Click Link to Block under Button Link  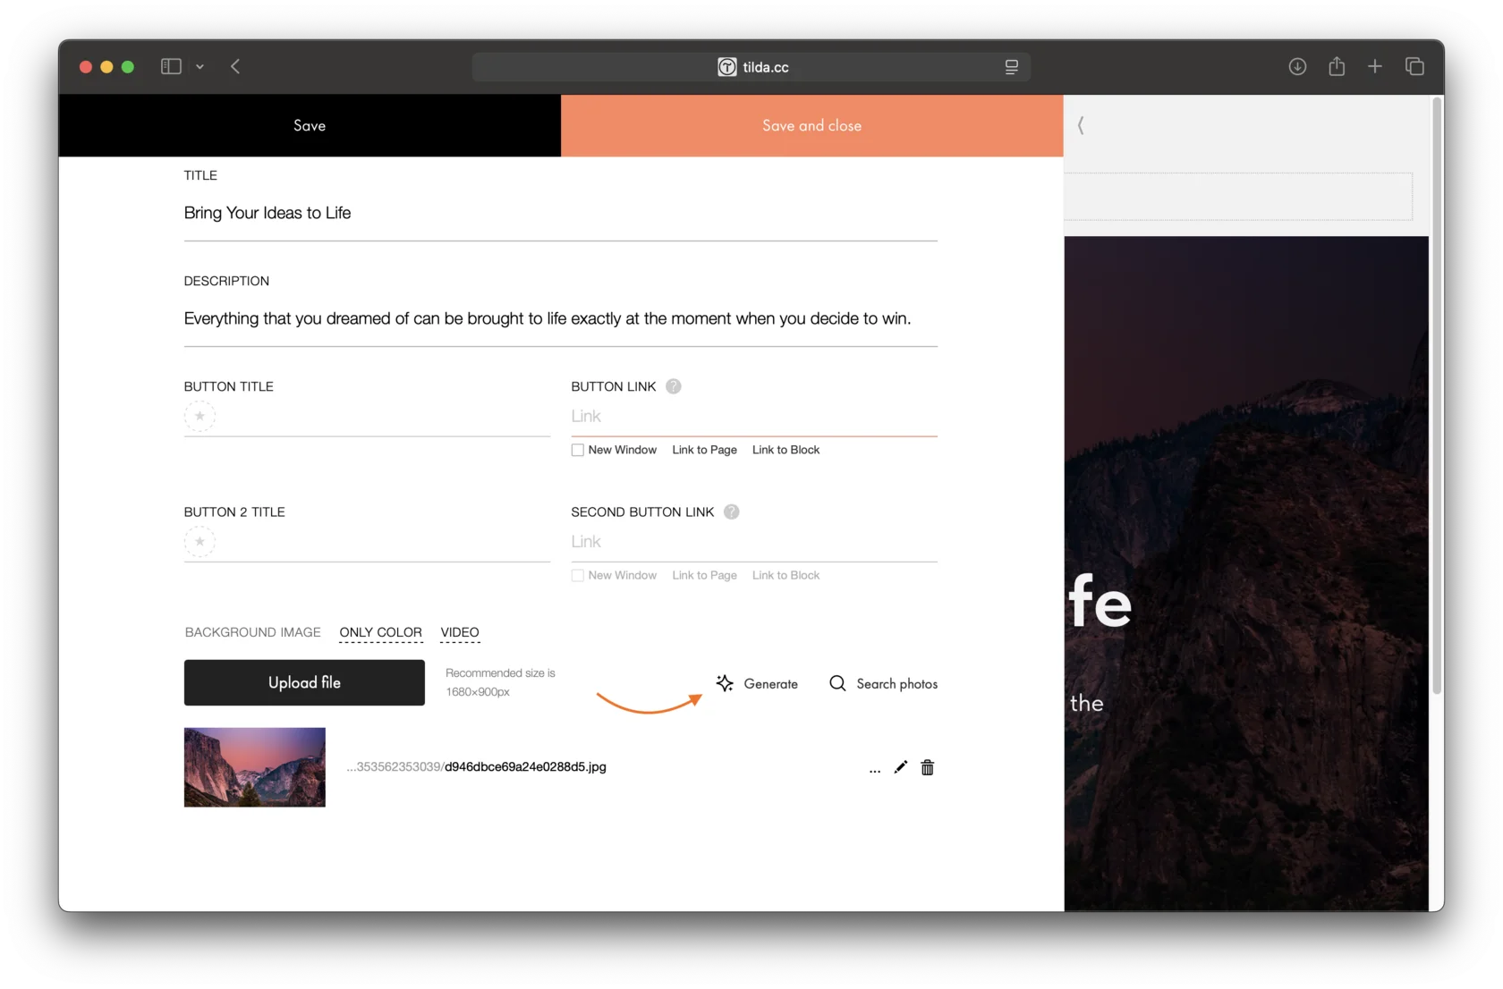(785, 450)
